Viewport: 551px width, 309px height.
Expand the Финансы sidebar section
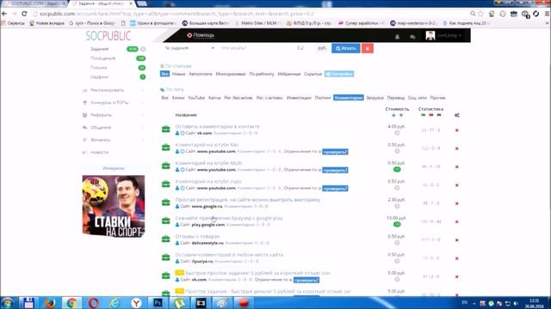114,140
